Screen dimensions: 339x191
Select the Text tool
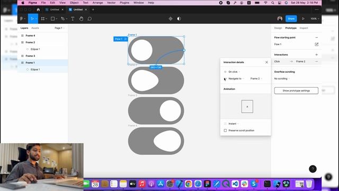[x=73, y=19]
